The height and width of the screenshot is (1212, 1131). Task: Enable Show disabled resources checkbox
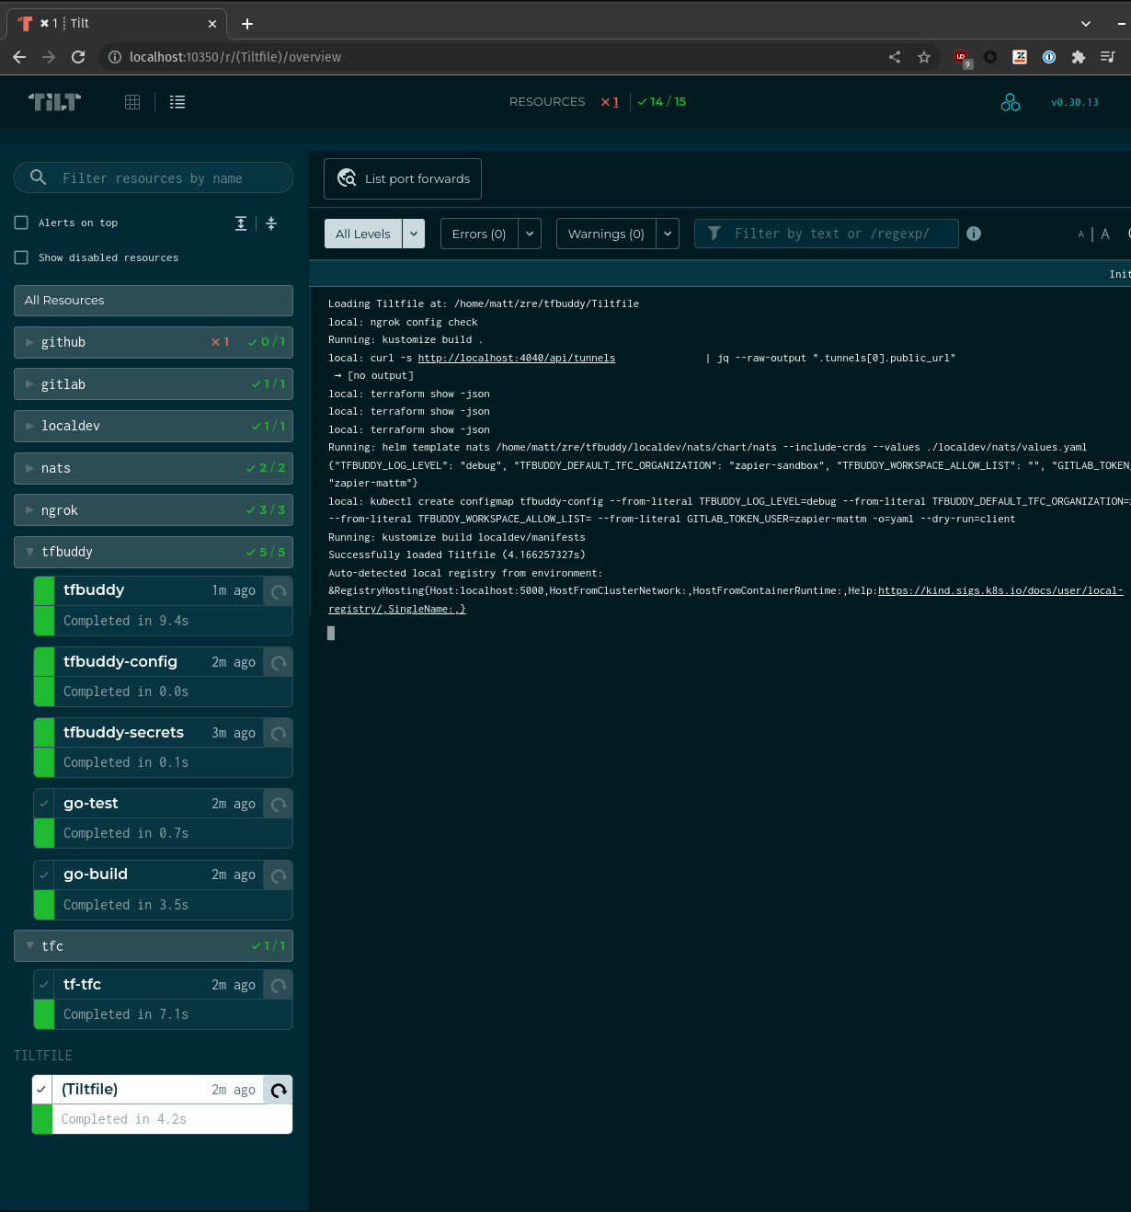coord(21,257)
